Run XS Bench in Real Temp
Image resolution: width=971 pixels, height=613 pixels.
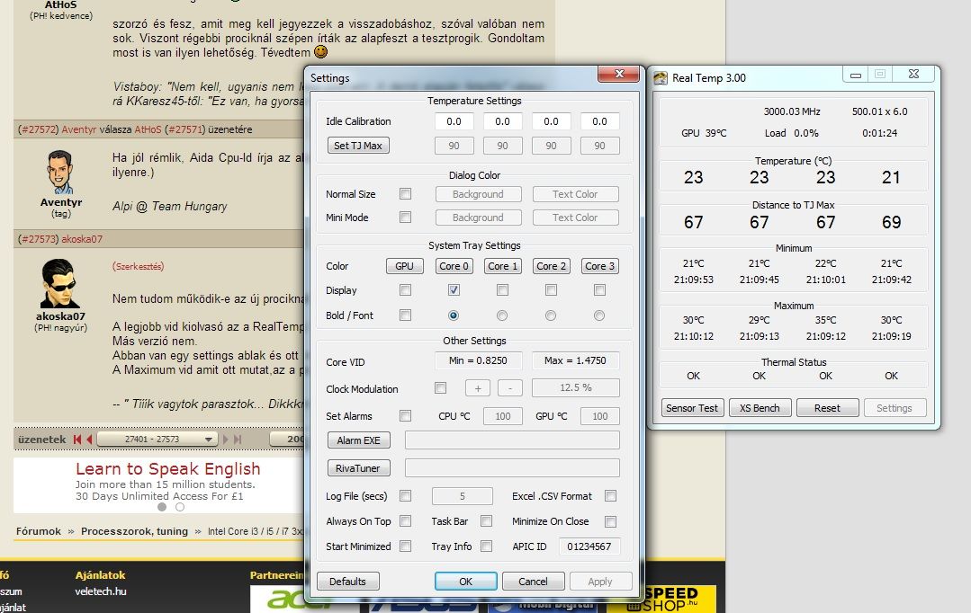click(x=760, y=408)
